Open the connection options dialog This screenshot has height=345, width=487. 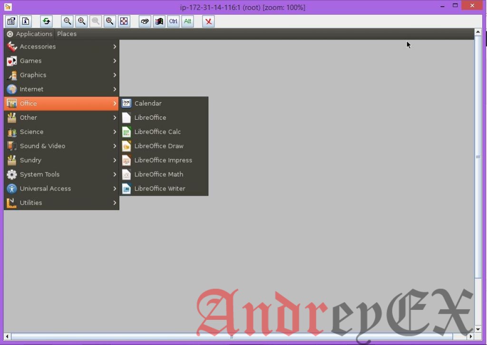[x=11, y=21]
